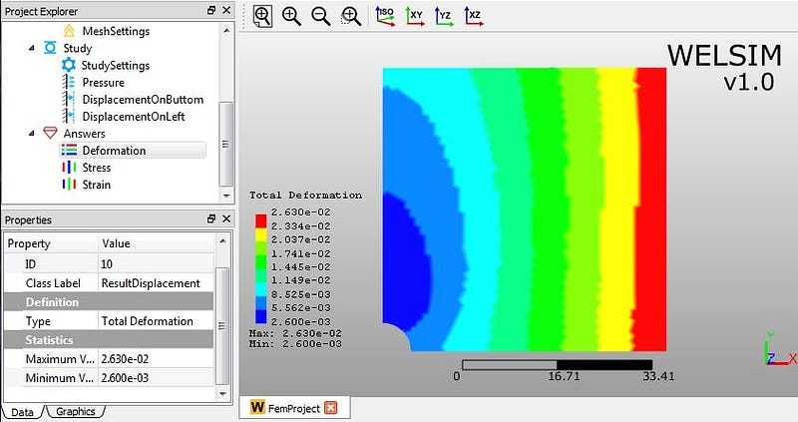Close the FemProject tab

(x=331, y=408)
